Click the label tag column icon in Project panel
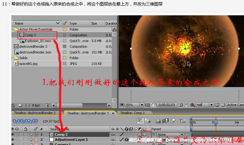 click(65, 23)
